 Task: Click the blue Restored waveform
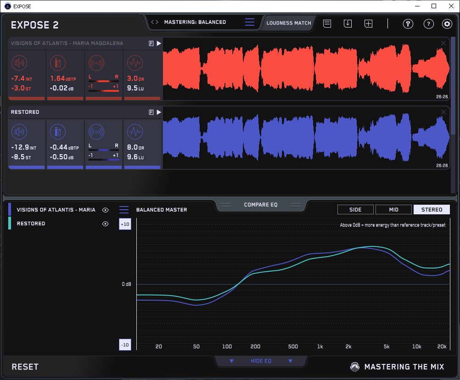click(306, 138)
